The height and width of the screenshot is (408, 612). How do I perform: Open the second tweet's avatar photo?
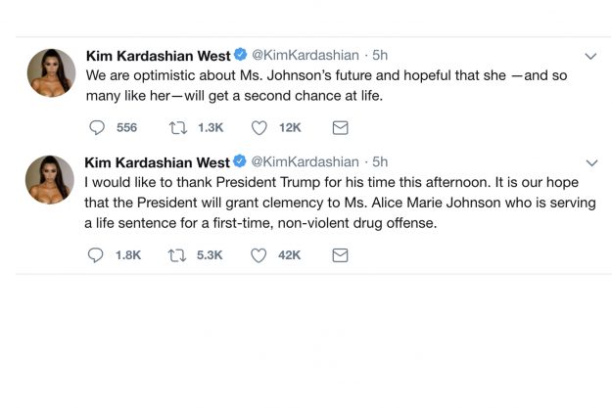coord(50,179)
